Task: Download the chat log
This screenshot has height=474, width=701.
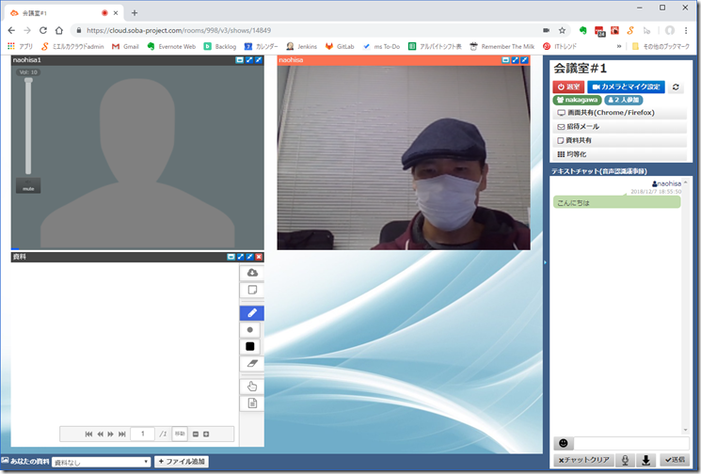Action: point(646,460)
